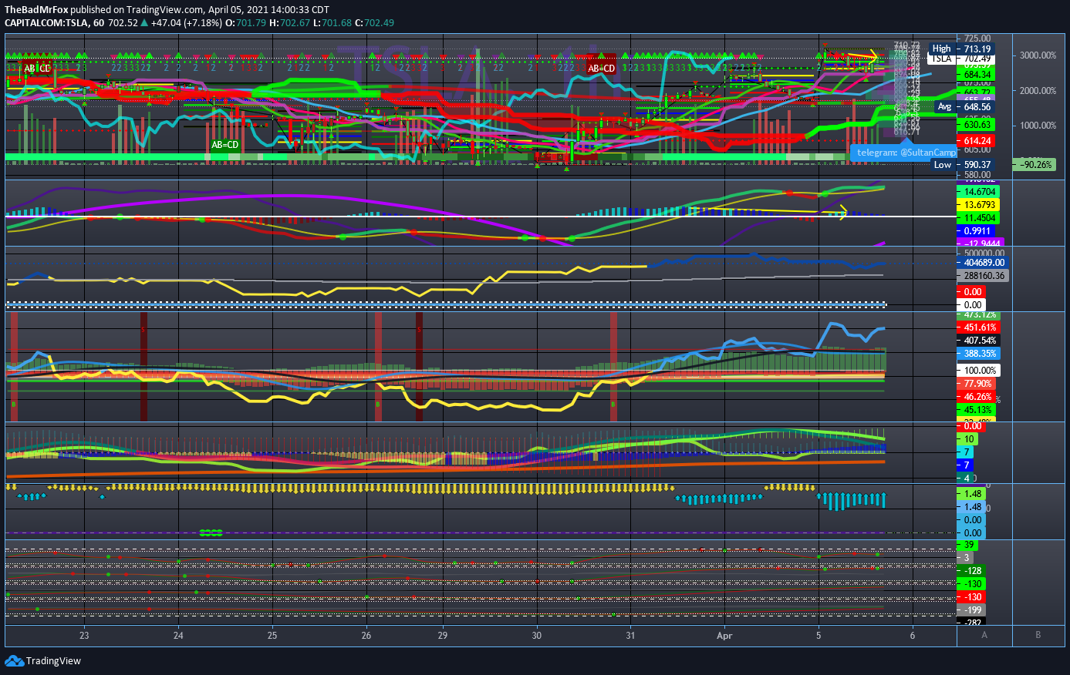Click the 725.00 axis price value
Screen dimensions: 1070x675
point(977,39)
